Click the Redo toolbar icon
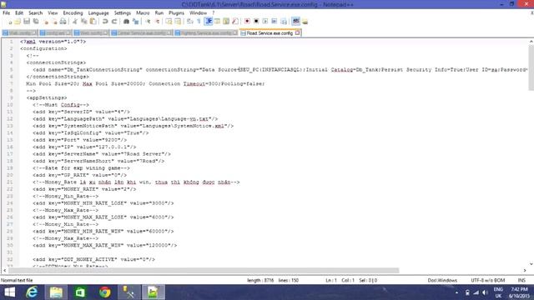 point(114,22)
